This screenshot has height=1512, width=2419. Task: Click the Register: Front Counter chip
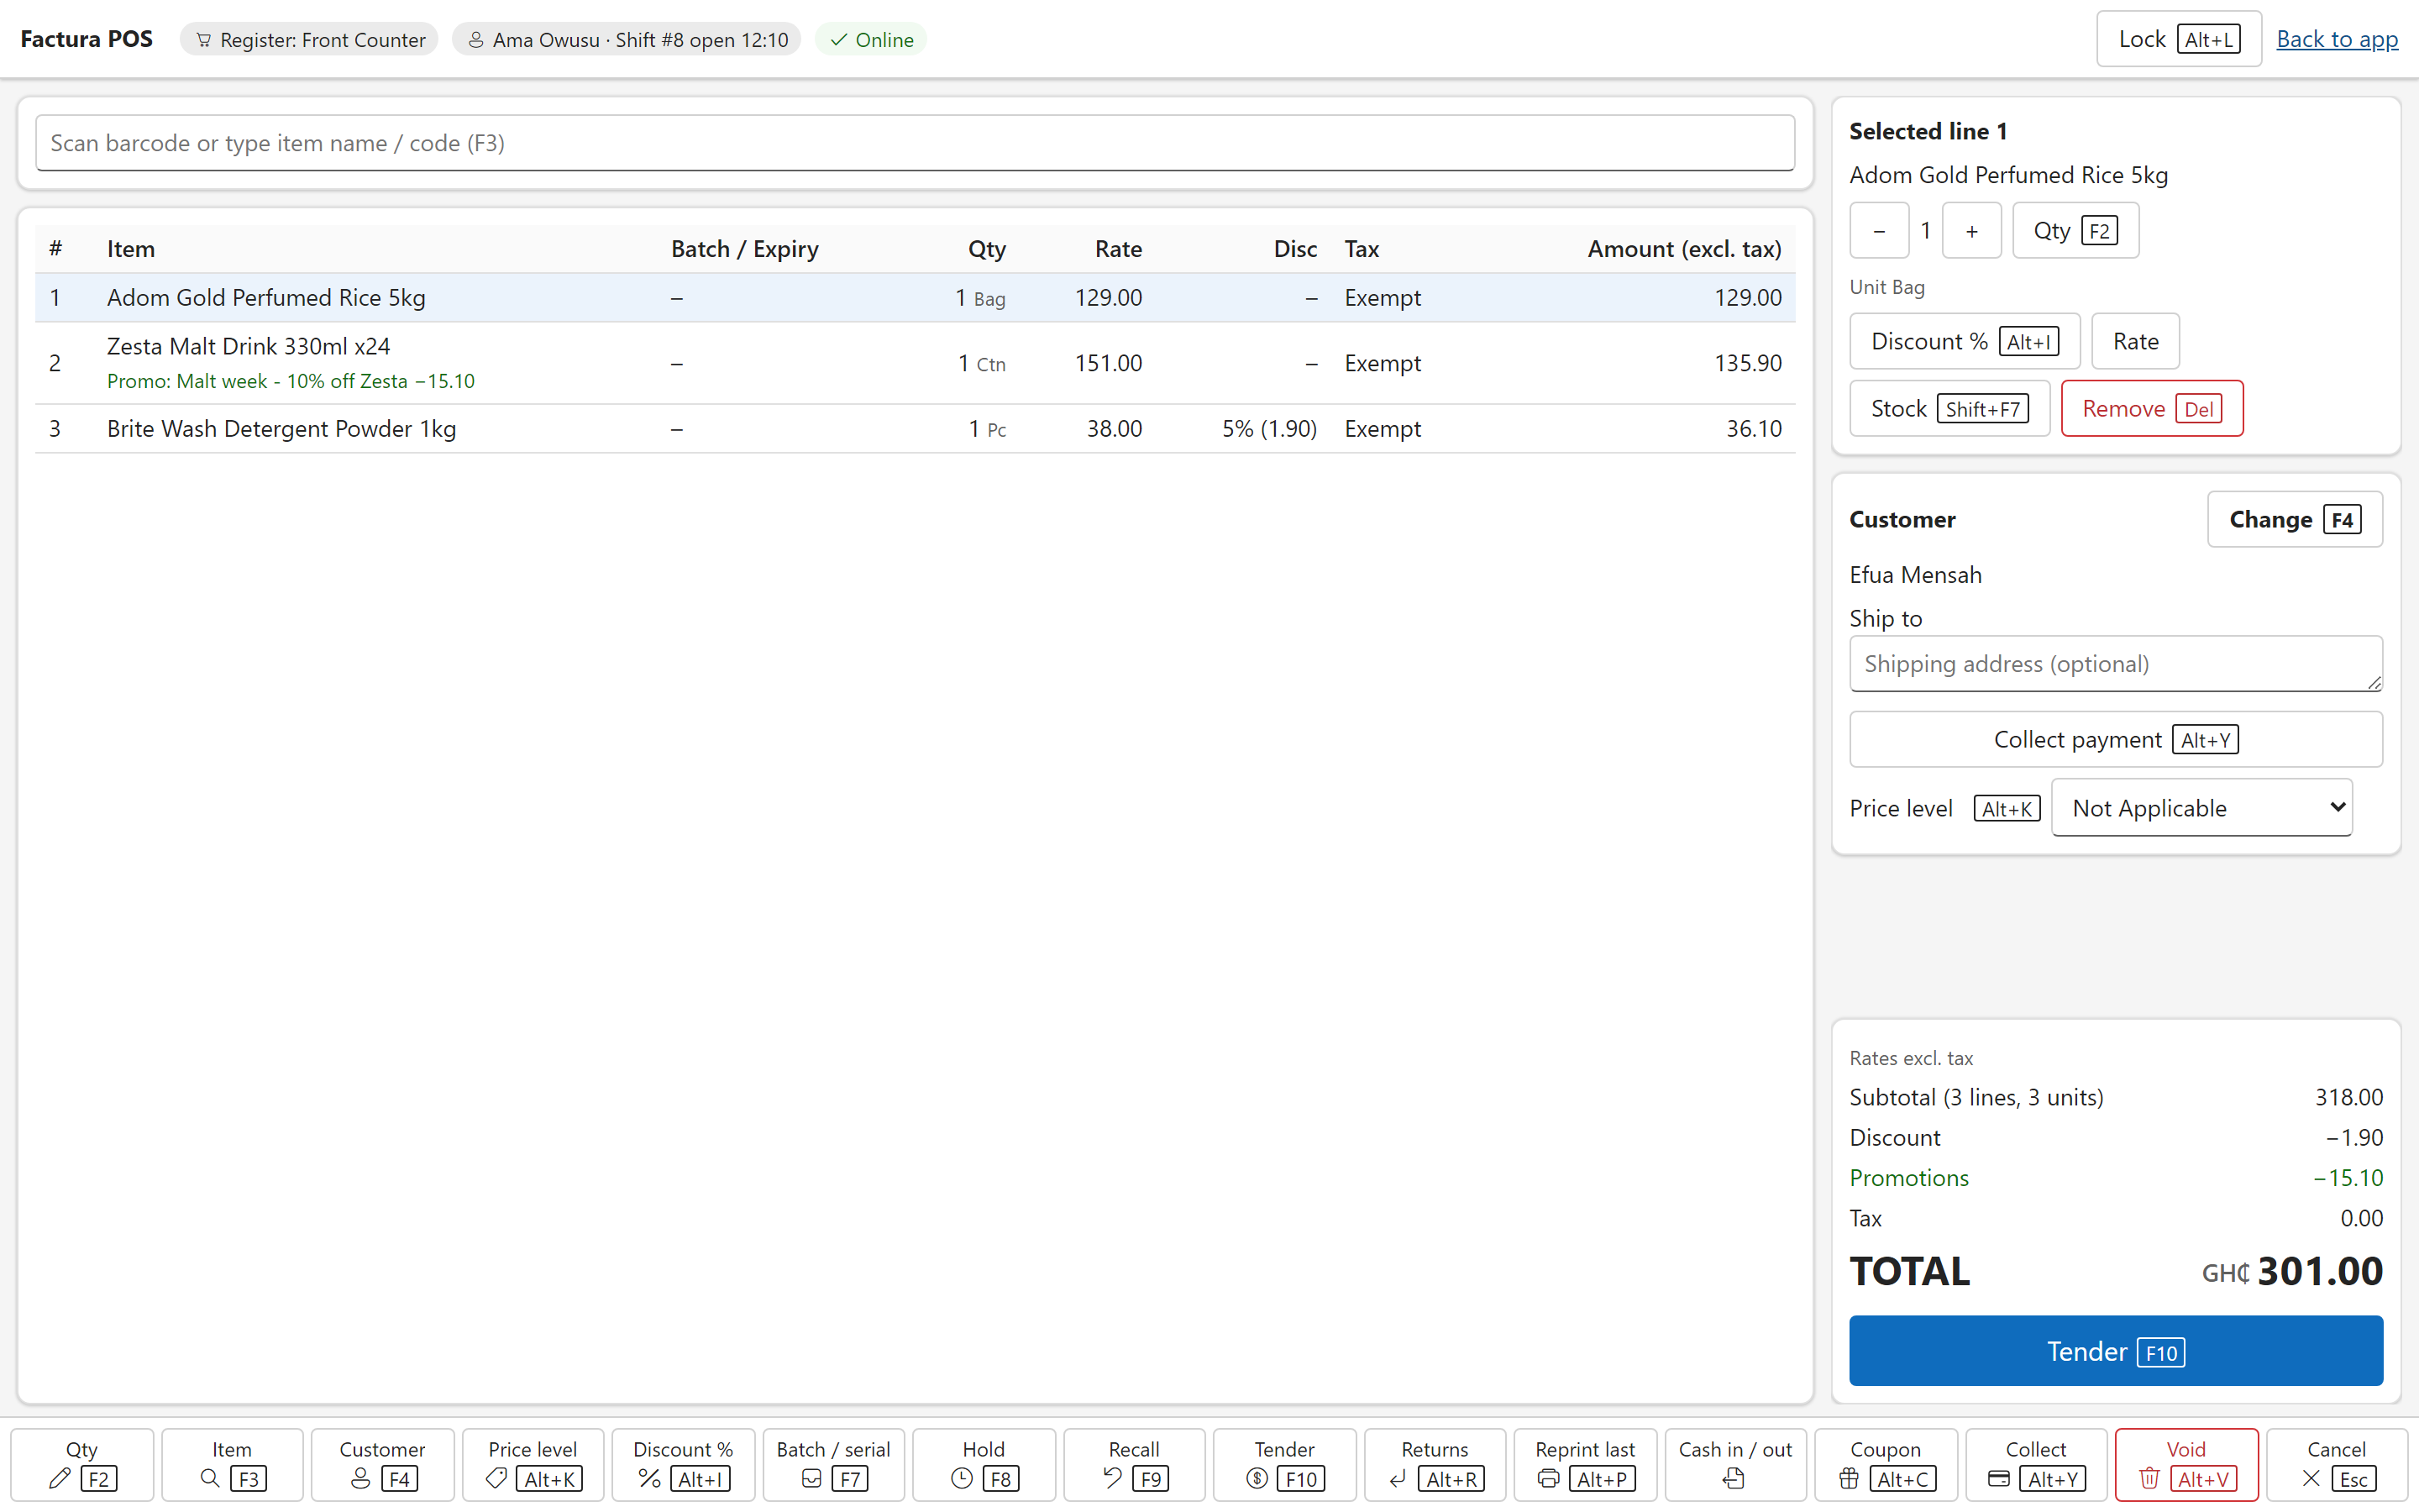click(309, 39)
